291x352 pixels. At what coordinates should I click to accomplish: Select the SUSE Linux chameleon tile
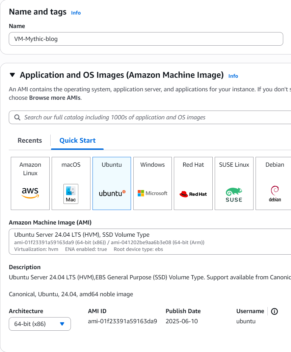(234, 183)
